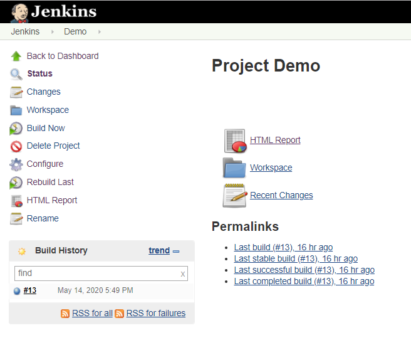Click the green Back to Dashboard arrow icon

[x=16, y=56]
